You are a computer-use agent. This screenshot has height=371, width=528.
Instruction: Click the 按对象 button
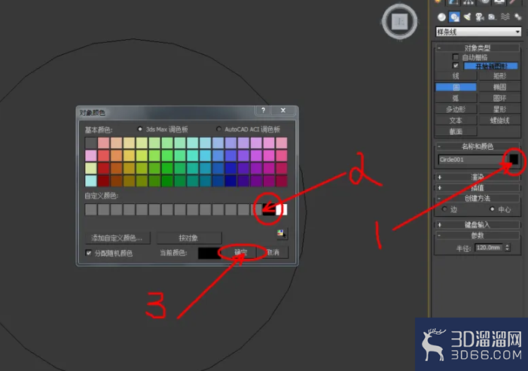pos(189,238)
